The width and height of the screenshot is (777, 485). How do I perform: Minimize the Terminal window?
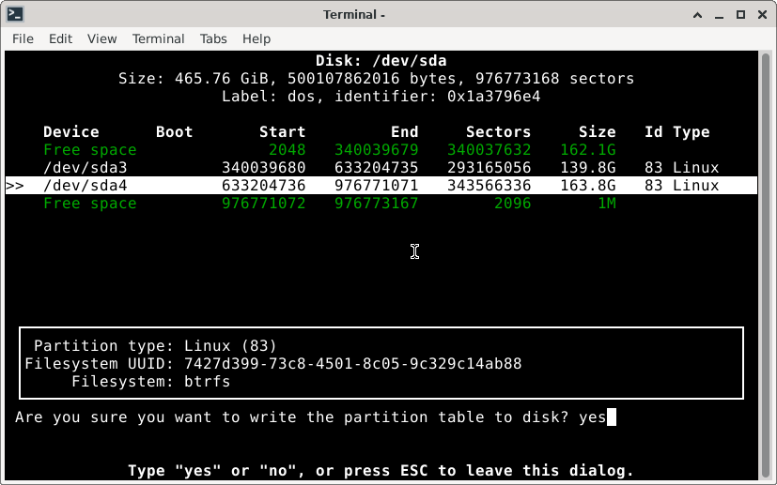click(x=716, y=14)
